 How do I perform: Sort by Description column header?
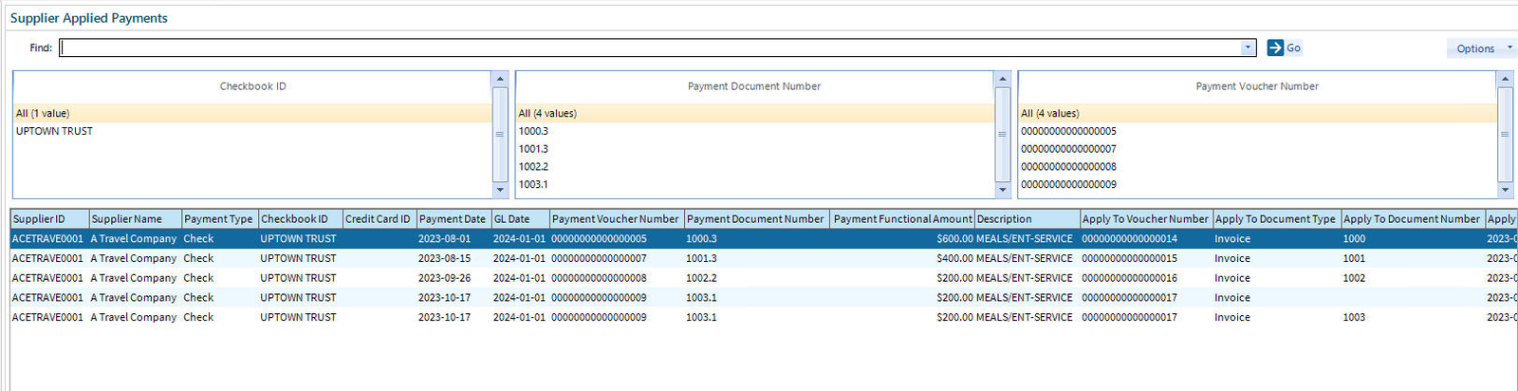tap(1027, 219)
